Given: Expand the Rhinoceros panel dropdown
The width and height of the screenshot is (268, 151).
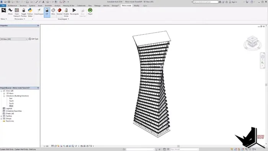Looking at the screenshot, I should 20,19.
